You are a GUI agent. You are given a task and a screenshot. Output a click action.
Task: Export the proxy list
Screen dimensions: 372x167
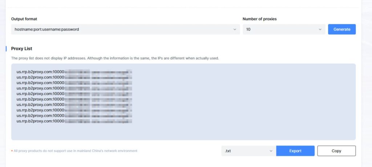295,151
